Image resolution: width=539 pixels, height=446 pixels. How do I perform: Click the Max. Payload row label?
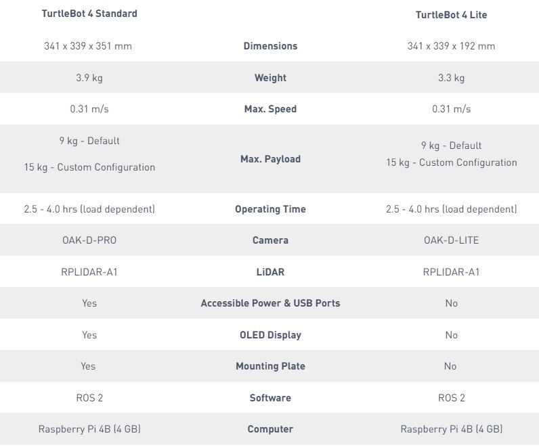270,159
